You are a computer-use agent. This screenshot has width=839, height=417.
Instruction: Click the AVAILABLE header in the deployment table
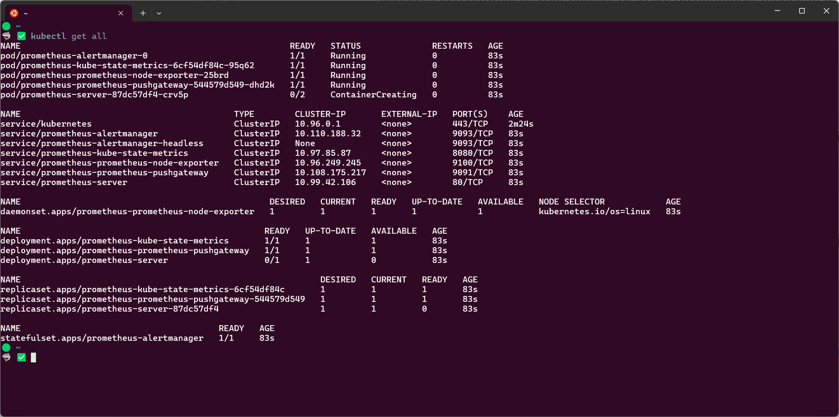(394, 231)
